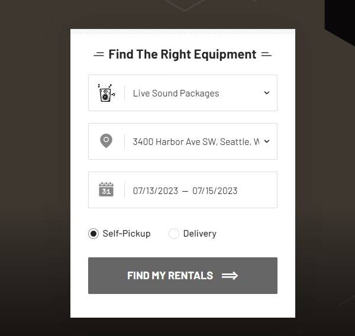Click the end date 07/15/2023

[215, 190]
